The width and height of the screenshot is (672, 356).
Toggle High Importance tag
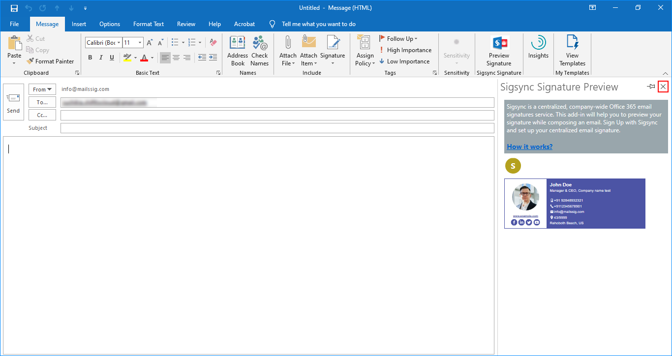pos(405,50)
